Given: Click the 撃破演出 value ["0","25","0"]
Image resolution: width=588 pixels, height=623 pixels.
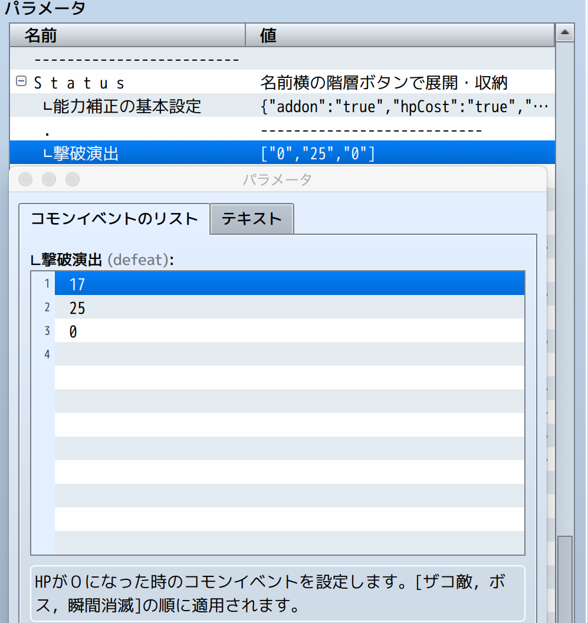Looking at the screenshot, I should (317, 153).
